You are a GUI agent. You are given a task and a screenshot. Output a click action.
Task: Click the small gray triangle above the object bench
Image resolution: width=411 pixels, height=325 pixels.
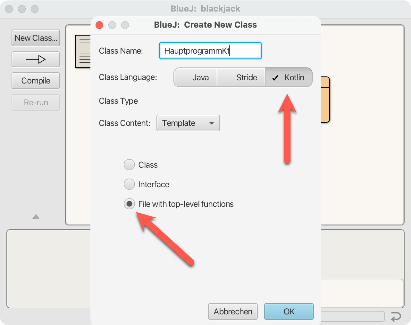[36, 217]
